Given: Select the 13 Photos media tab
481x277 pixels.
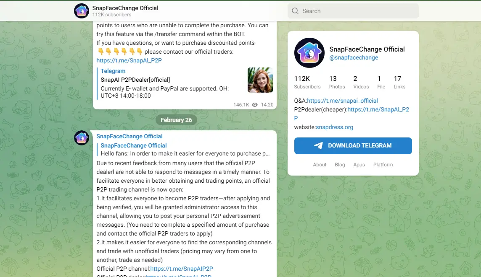Looking at the screenshot, I should click(x=337, y=82).
